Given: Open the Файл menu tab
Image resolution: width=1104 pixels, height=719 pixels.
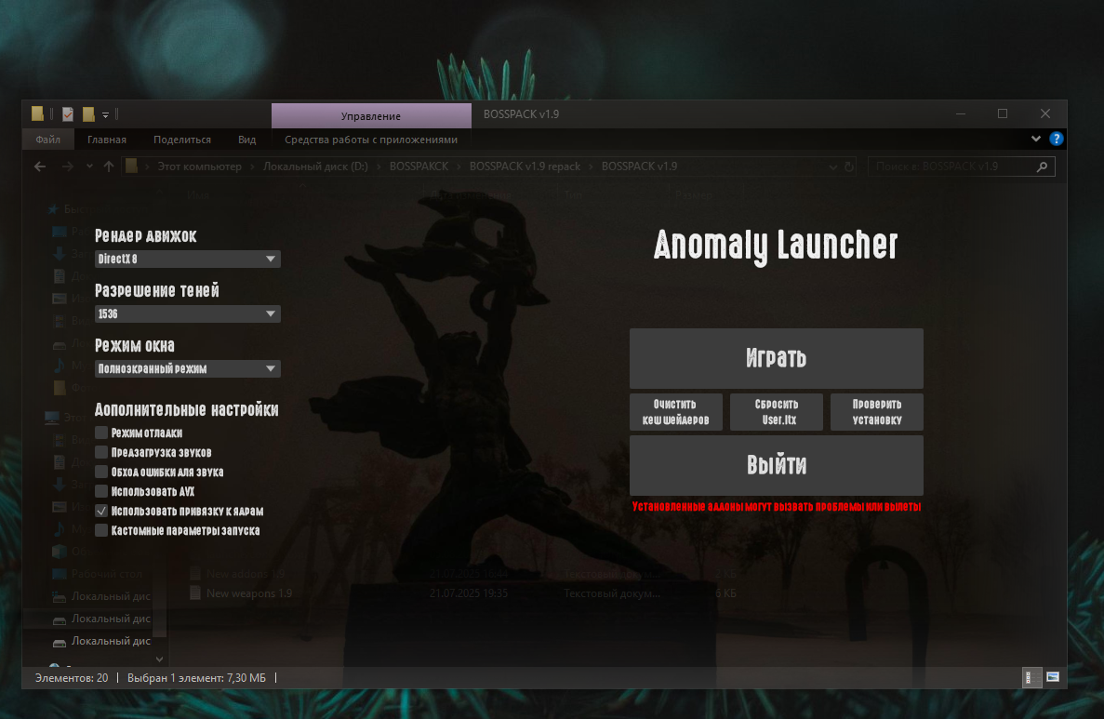Looking at the screenshot, I should (47, 140).
